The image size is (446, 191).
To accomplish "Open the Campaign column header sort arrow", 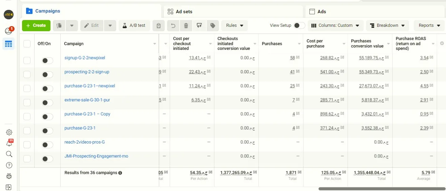I will (x=155, y=44).
